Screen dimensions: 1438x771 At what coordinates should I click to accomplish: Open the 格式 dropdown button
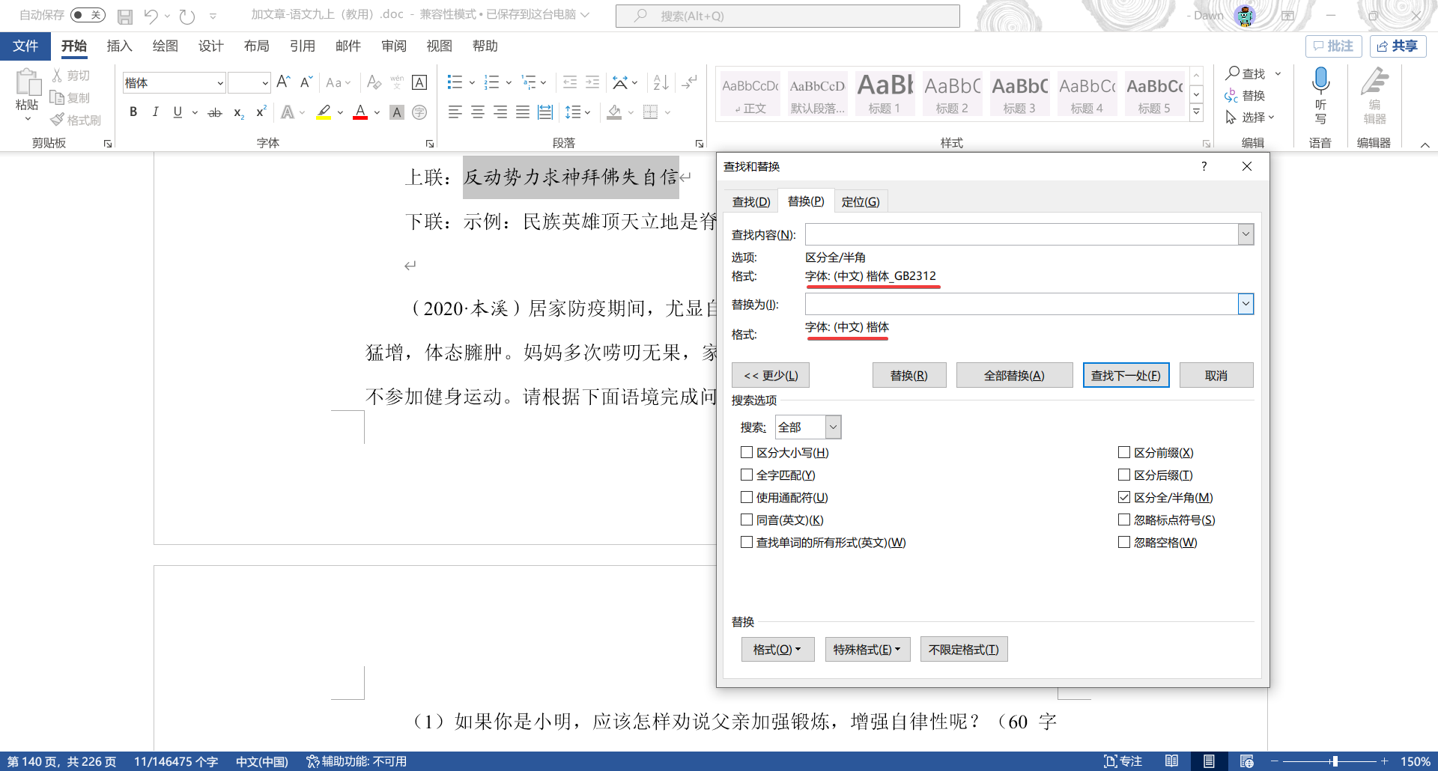[777, 649]
